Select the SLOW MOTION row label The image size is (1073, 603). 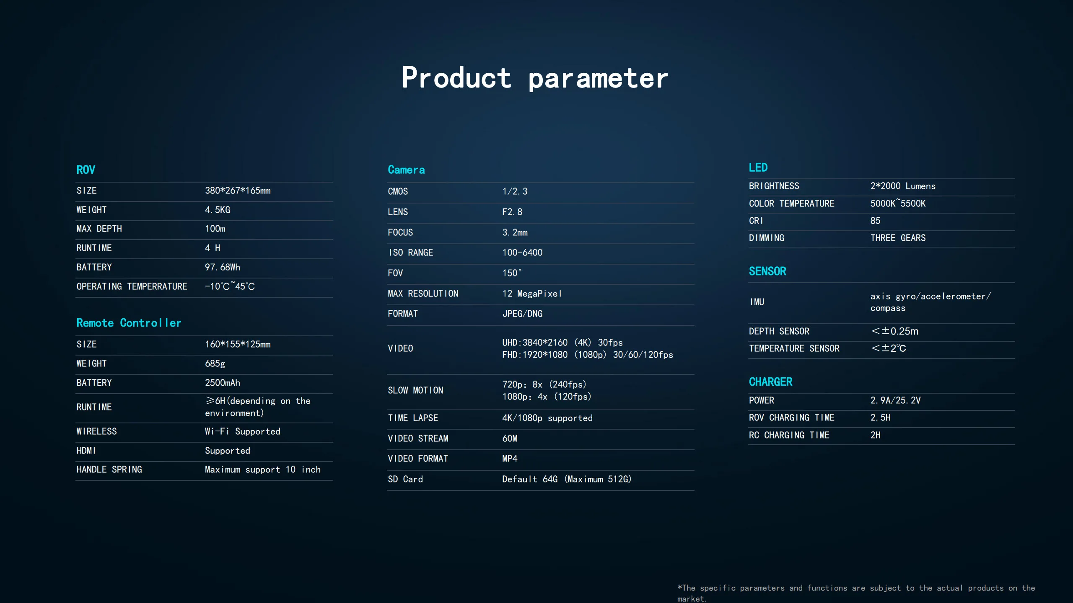tap(415, 390)
